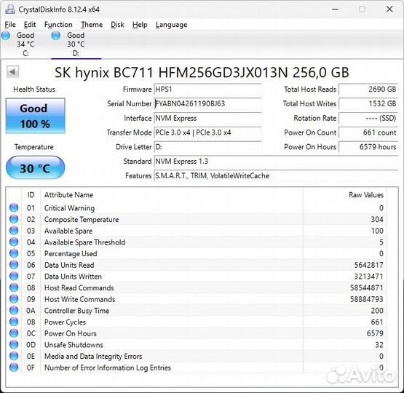This screenshot has height=393, width=404.
Task: Click the status orb for Host Write Commands
Action: click(x=14, y=299)
